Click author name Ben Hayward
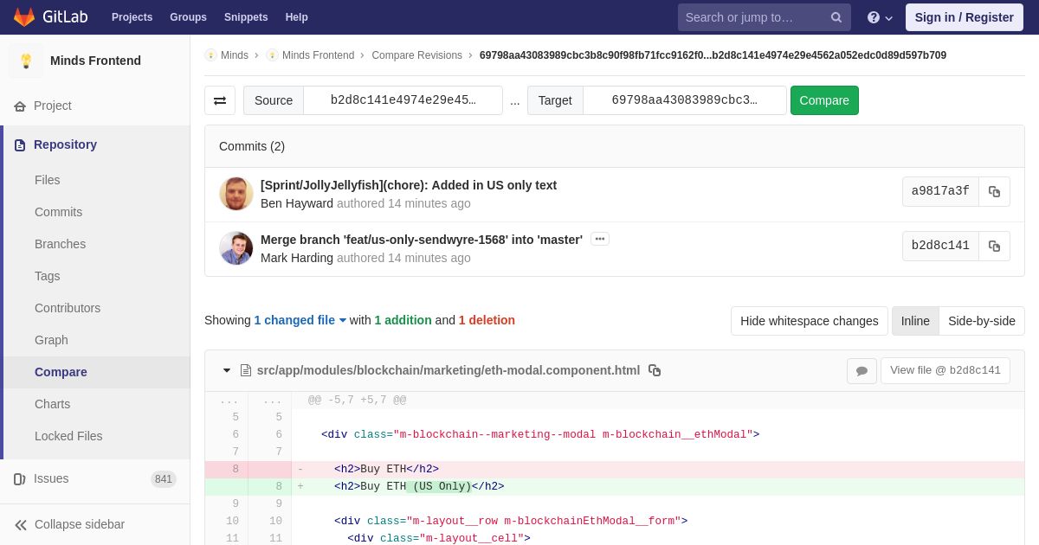Image resolution: width=1039 pixels, height=545 pixels. pos(297,203)
